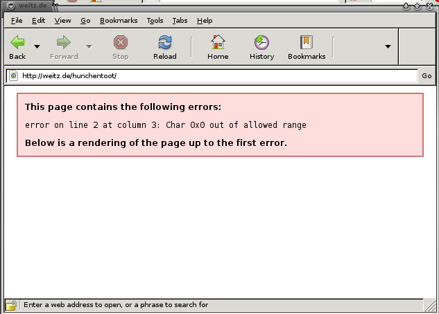Screen dimensions: 439x314
Task: Open the Tabs menu
Action: pyautogui.click(x=180, y=21)
